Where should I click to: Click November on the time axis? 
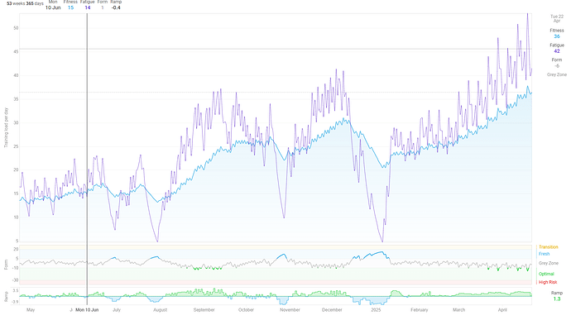pos(290,310)
